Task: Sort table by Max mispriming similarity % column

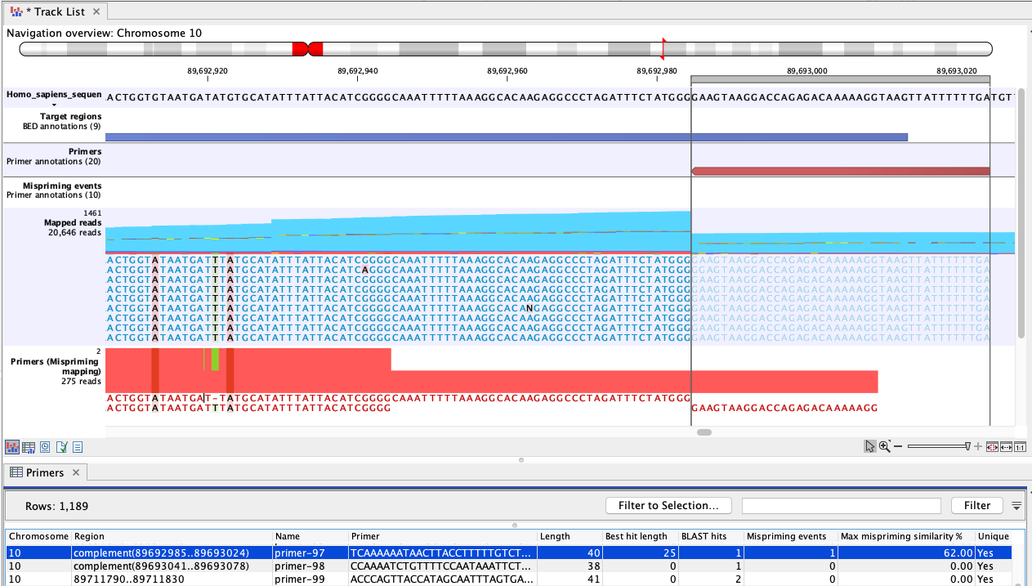Action: (901, 536)
